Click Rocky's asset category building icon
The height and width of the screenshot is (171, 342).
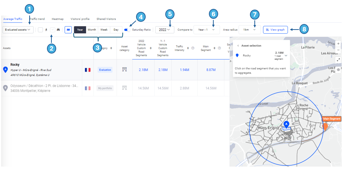coord(125,70)
